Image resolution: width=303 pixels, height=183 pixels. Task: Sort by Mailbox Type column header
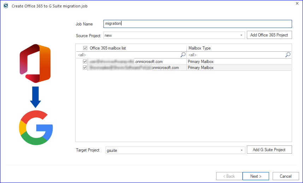click(239, 48)
